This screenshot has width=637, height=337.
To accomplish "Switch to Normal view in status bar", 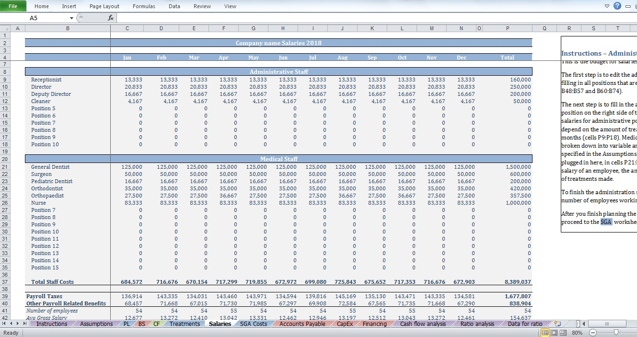I will pos(545,333).
